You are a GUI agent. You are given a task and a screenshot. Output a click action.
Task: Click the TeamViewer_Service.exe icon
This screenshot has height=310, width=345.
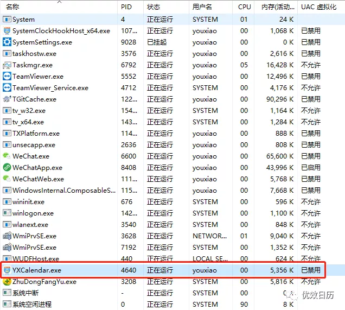[7, 87]
